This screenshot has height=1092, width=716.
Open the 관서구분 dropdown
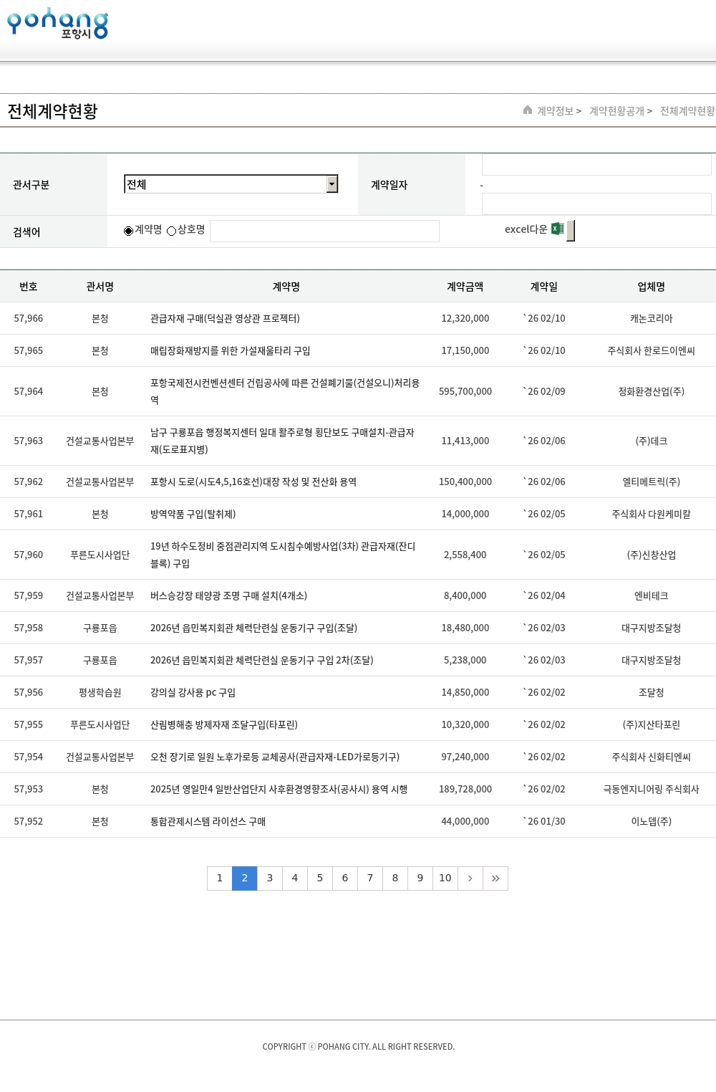(231, 184)
